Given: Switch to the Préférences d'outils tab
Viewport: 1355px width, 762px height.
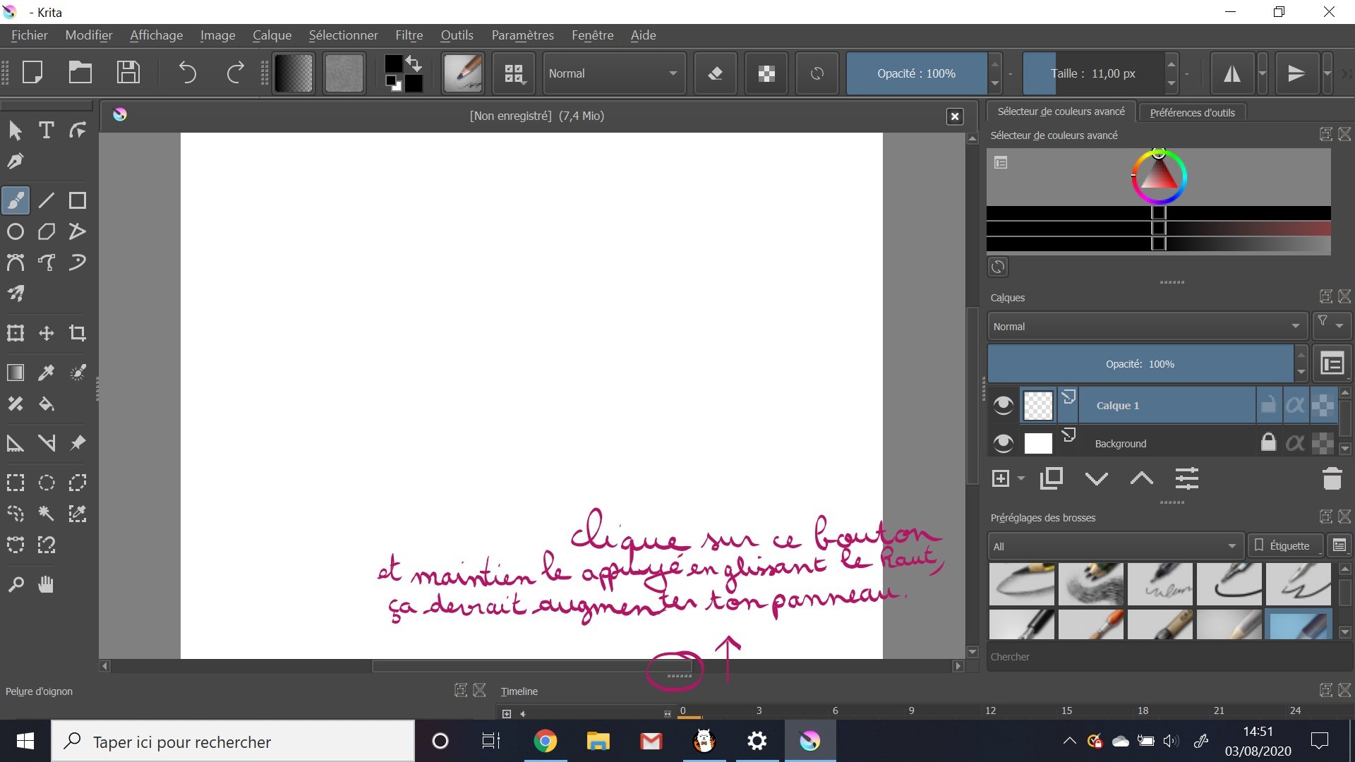Looking at the screenshot, I should click(1193, 112).
